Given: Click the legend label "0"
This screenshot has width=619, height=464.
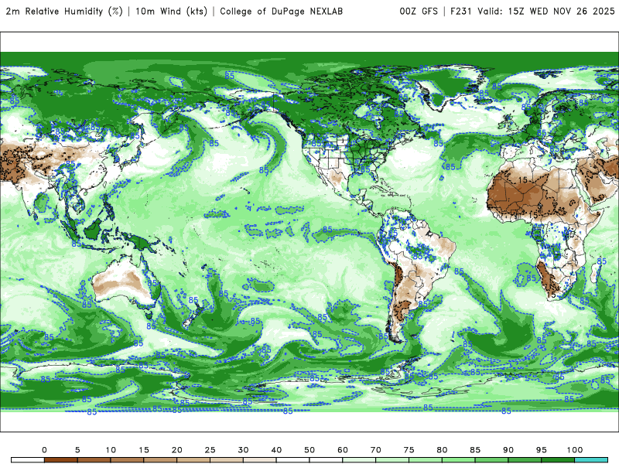Looking at the screenshot, I should click(44, 450).
